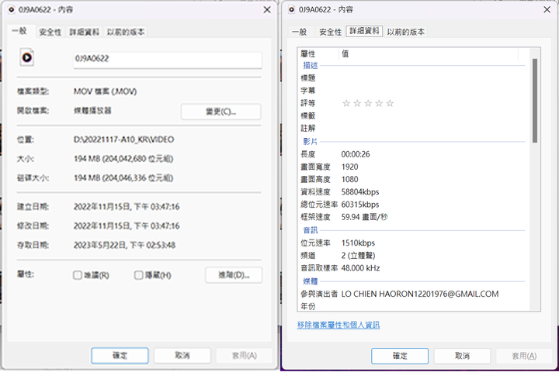Confirm with 確定 in left window
Viewport: 559px width, 372px height.
[120, 356]
